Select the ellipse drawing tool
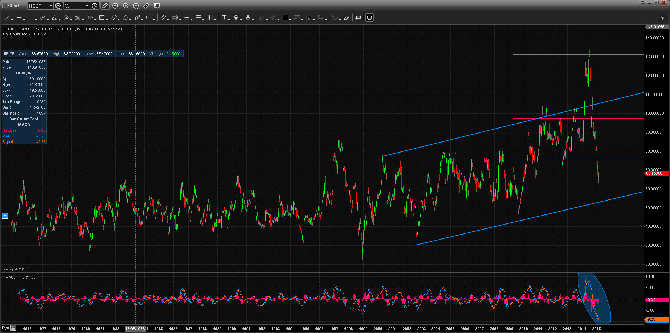The height and width of the screenshot is (333, 670). [90, 18]
